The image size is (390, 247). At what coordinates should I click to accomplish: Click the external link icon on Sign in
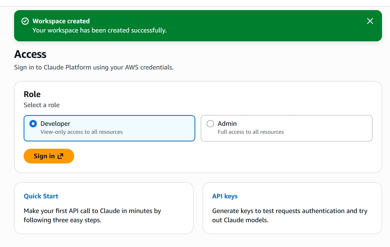pyautogui.click(x=60, y=156)
